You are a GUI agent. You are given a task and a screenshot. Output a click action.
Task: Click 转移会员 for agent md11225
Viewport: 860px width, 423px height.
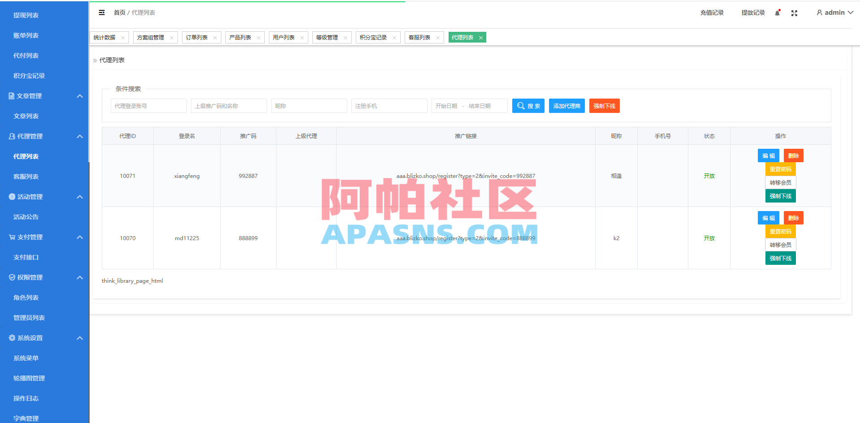pos(781,245)
